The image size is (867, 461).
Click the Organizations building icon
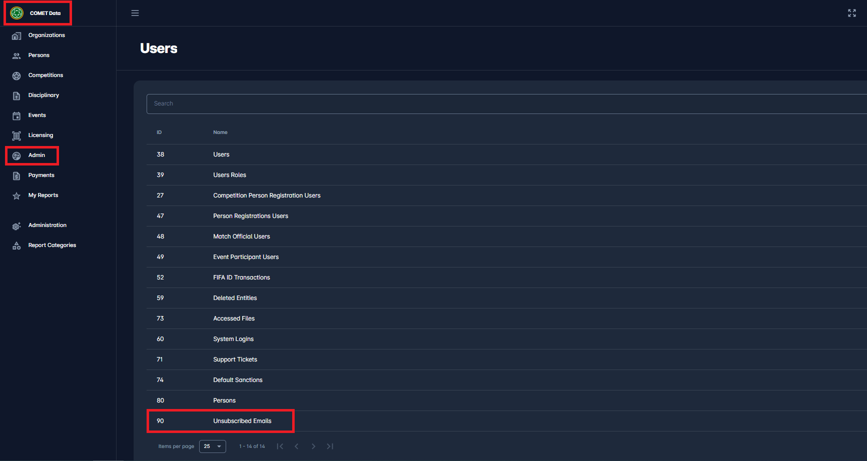[17, 35]
